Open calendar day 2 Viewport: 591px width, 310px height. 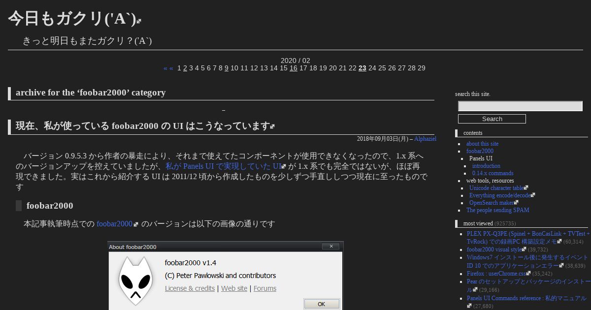point(185,68)
